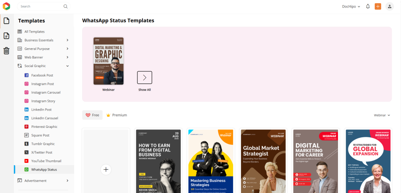
Task: Click the blank template plus card
Action: [106, 169]
